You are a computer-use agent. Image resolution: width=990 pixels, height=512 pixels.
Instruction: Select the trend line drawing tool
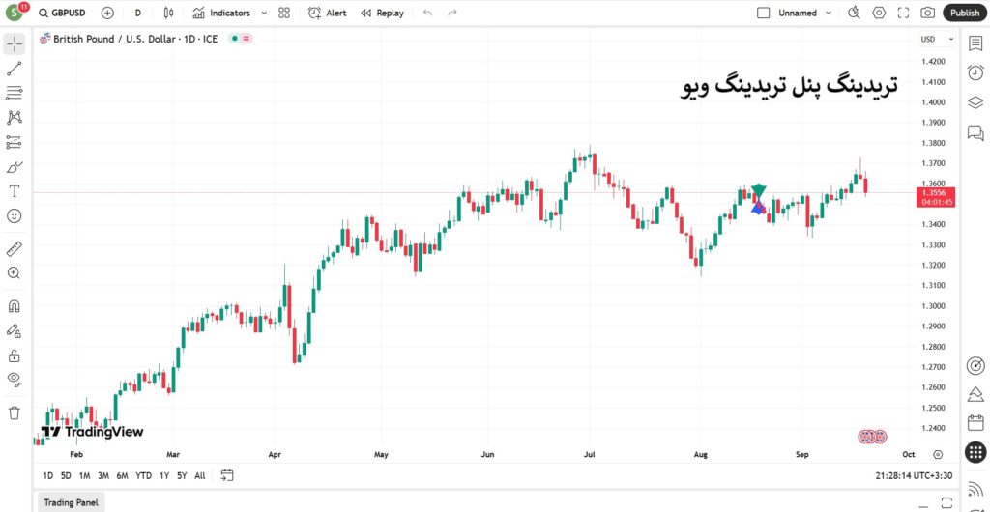click(15, 69)
